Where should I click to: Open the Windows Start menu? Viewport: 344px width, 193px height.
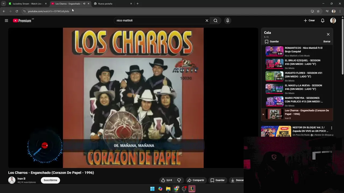click(x=152, y=189)
